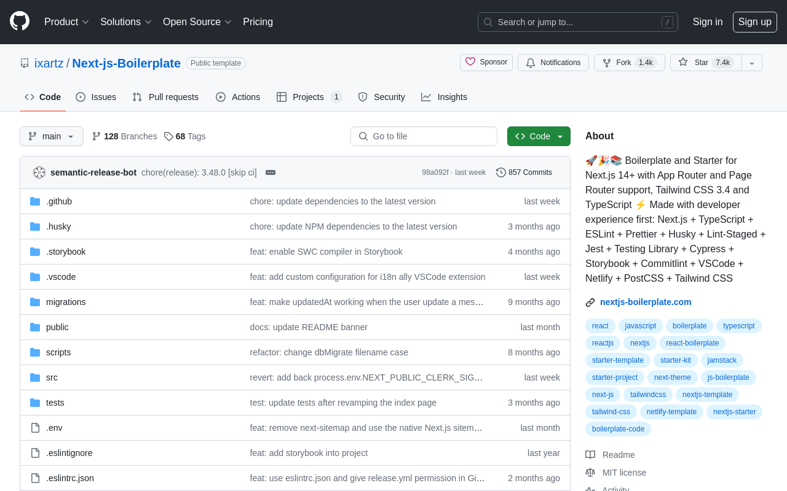Click the tag icon next to 68 Tags
This screenshot has height=491, width=787.
pos(168,136)
